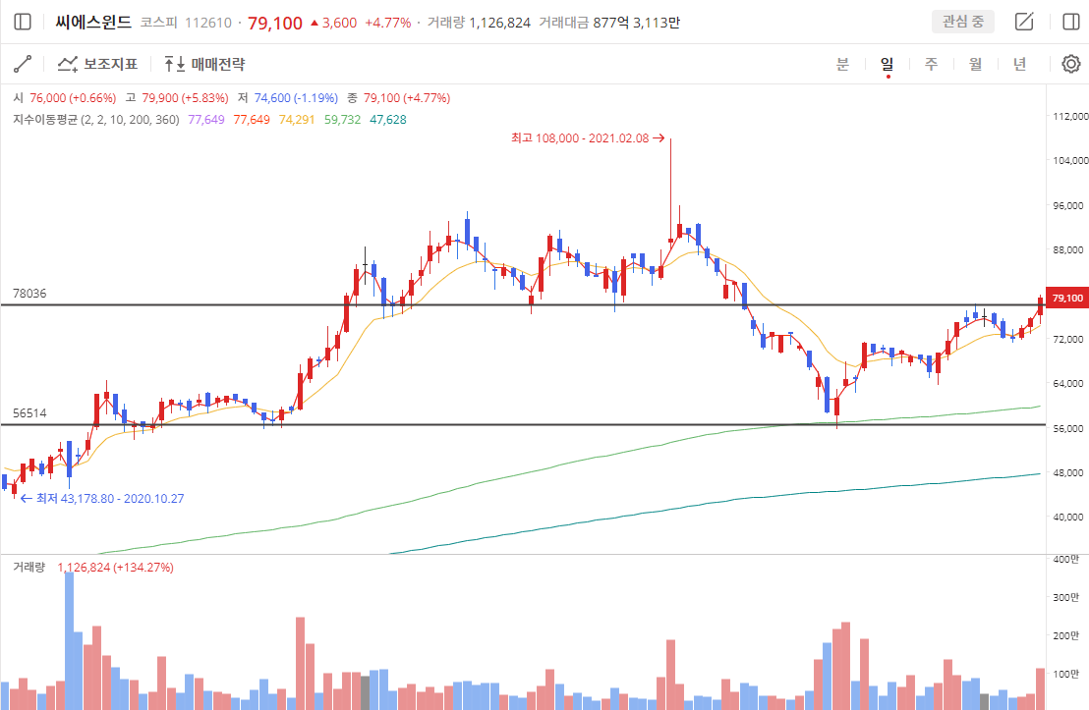This screenshot has height=710, width=1089.
Task: Click the 종 79,100 close value
Action: coord(399,98)
